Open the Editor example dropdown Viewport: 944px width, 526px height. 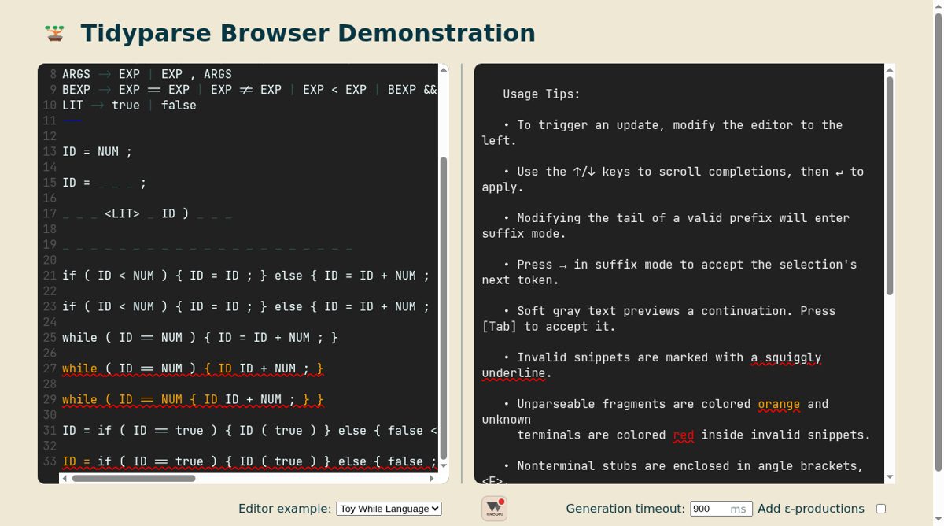pos(389,509)
